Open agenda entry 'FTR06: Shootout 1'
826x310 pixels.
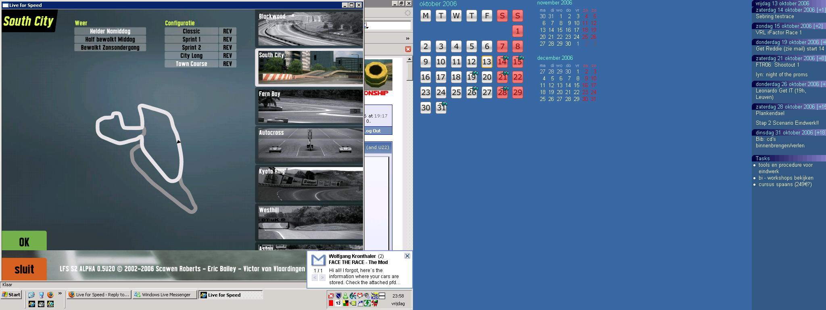(x=777, y=65)
